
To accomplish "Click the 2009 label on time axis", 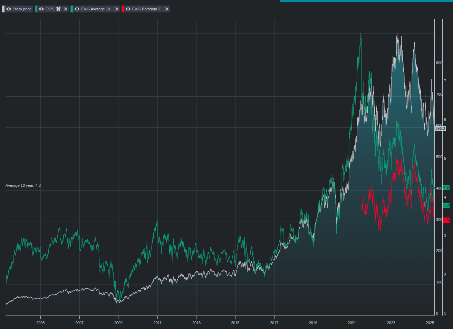I will click(x=118, y=323).
